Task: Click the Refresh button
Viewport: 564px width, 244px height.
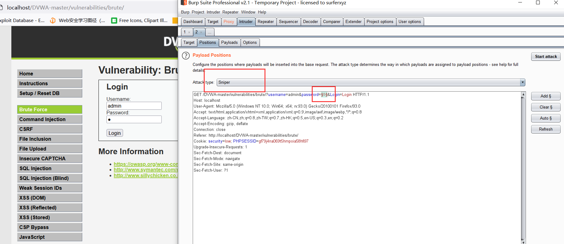Action: point(546,129)
